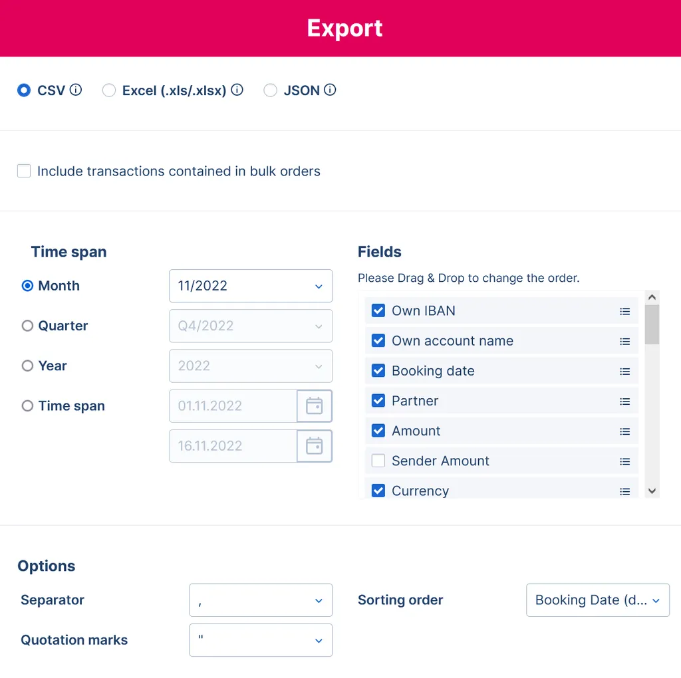Click the info icon next to CSV
Image resolution: width=681 pixels, height=678 pixels.
pos(76,90)
